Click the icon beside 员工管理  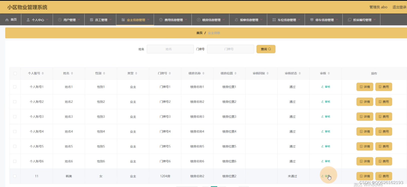point(91,20)
